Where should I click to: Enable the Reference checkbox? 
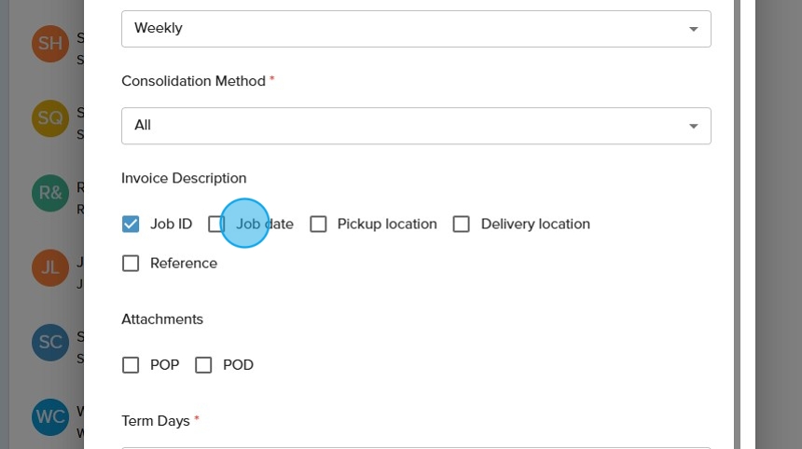(x=131, y=263)
